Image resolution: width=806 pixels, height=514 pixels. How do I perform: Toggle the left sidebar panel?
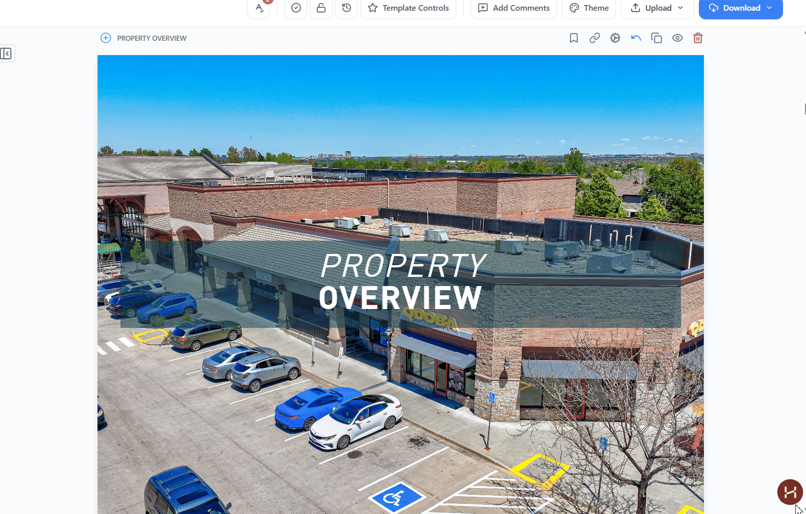tap(6, 54)
